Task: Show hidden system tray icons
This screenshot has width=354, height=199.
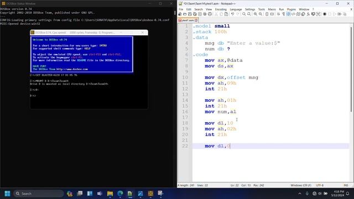Action: [x=300, y=193]
